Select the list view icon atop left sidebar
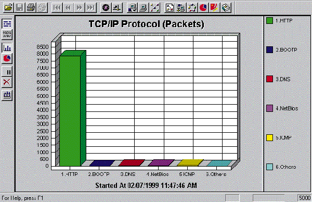312x202 pixels. (x=7, y=24)
